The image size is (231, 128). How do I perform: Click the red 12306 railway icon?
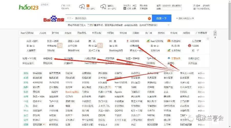190,46
